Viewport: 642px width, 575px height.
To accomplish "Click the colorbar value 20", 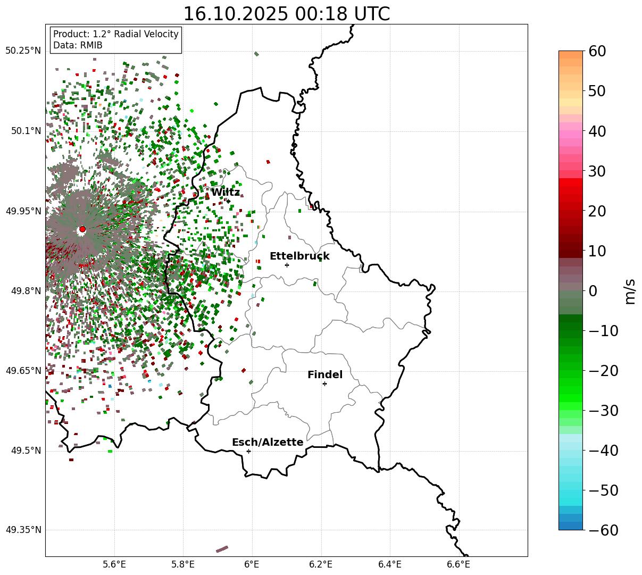I will tap(597, 211).
